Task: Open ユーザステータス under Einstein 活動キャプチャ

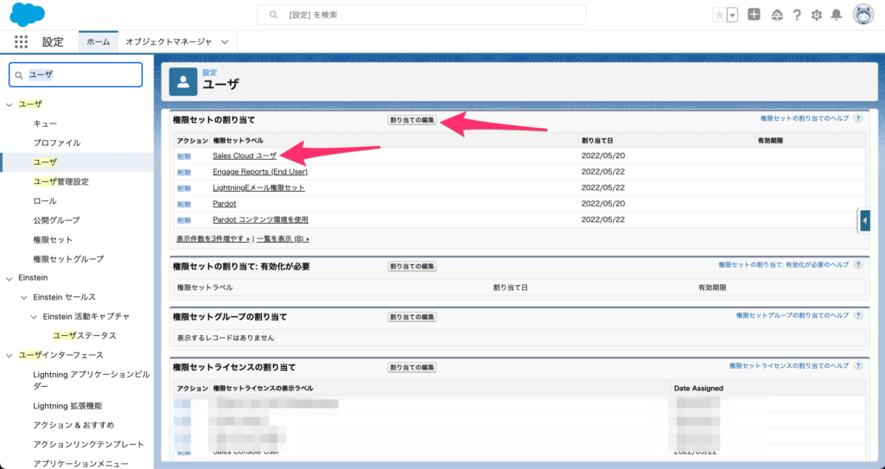Action: 85,335
